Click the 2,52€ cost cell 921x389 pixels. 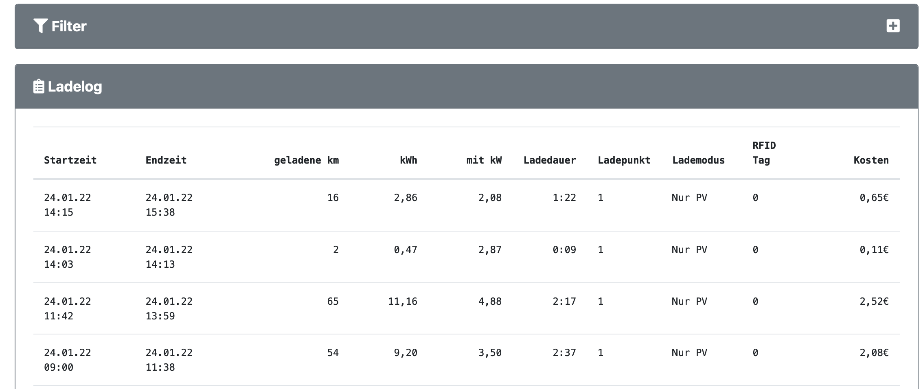[874, 302]
